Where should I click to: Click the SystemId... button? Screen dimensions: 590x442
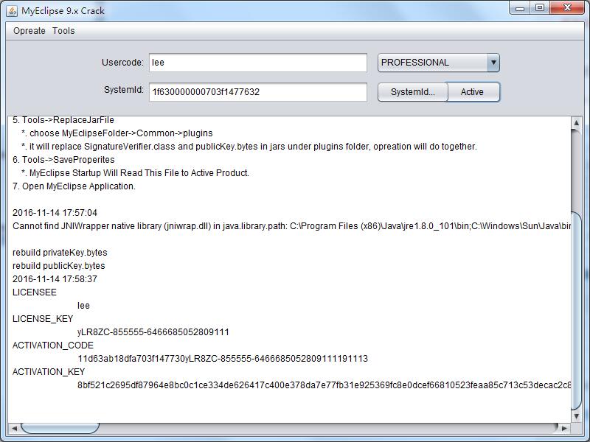coord(413,92)
